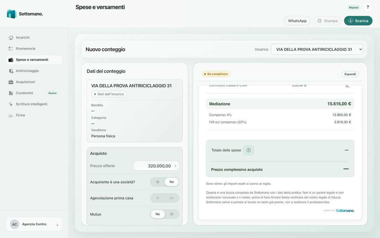
Task: Click Persona fisica venditore value
Action: tap(103, 136)
